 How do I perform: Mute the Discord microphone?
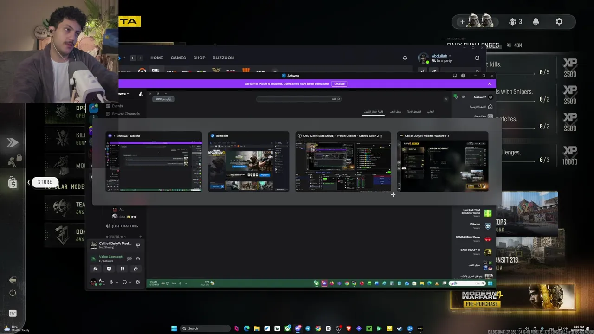(x=111, y=282)
